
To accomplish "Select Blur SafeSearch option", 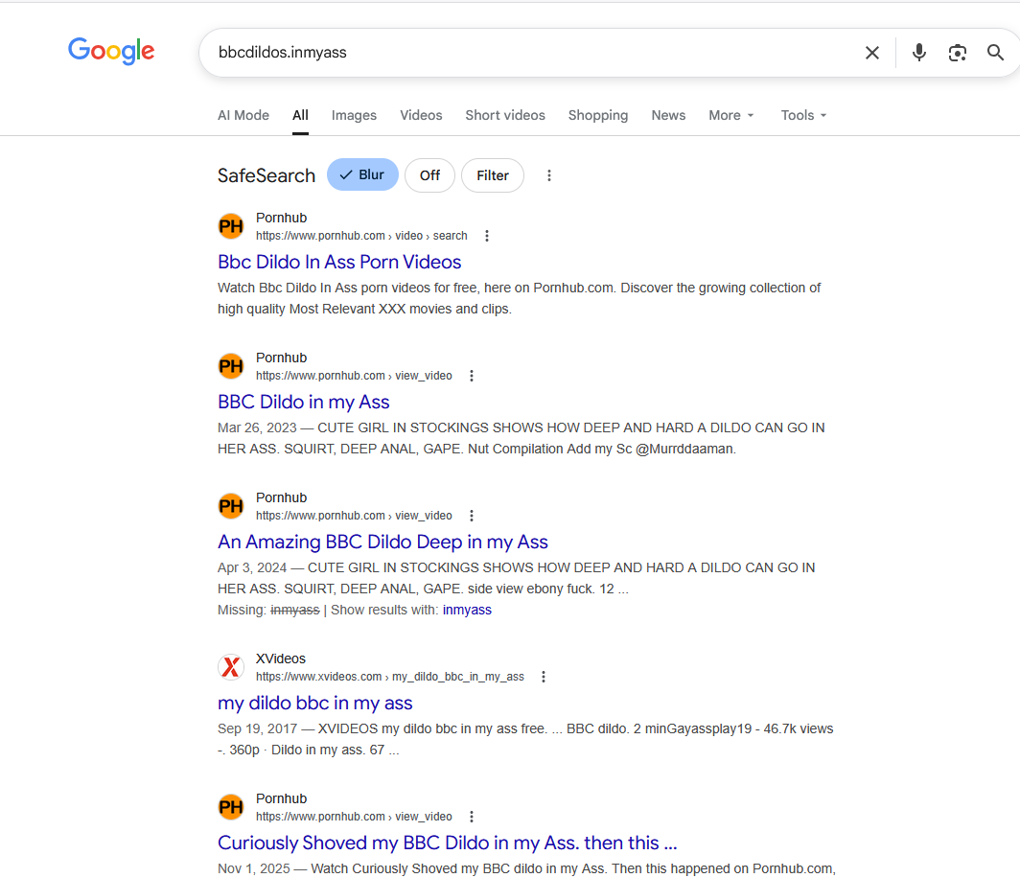I will [362, 175].
